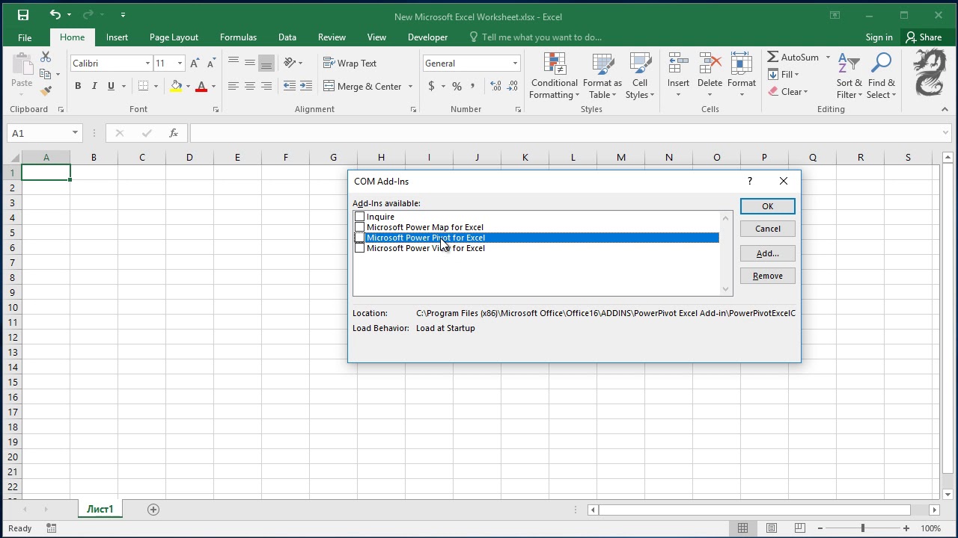Click the Undo arrow icon
Screen dimensions: 958x538
coord(55,15)
